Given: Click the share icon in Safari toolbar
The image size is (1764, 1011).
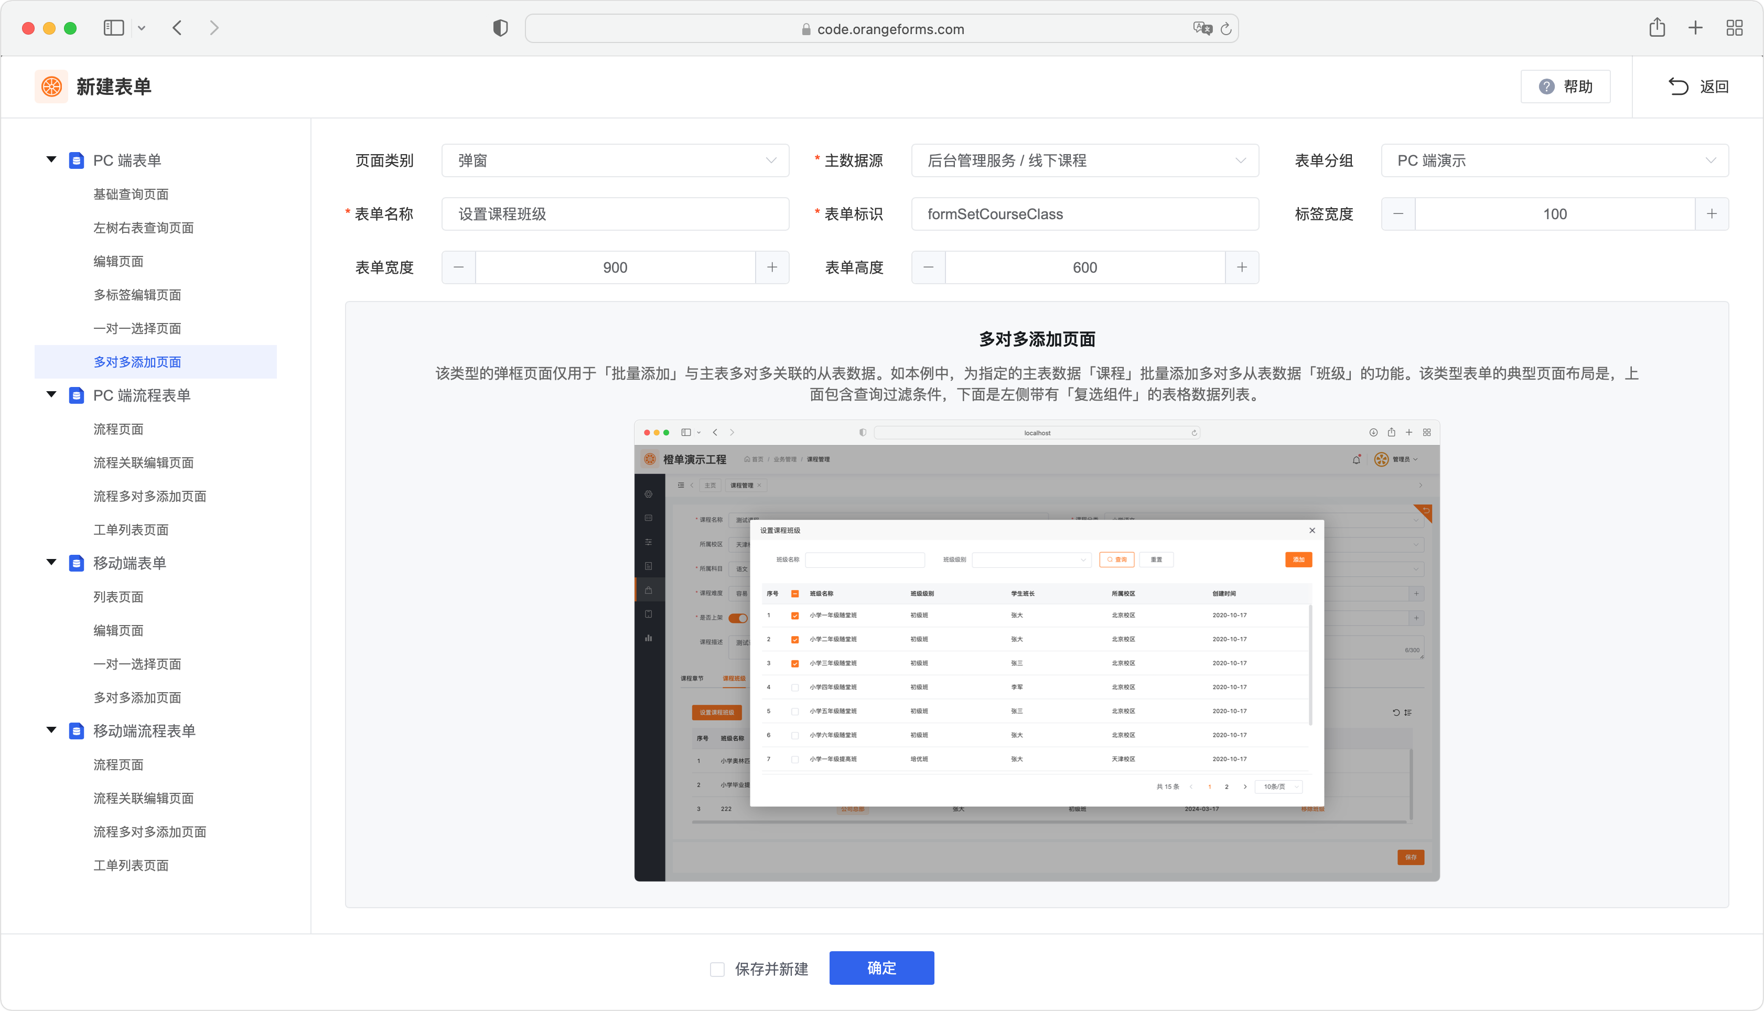Looking at the screenshot, I should pyautogui.click(x=1657, y=27).
